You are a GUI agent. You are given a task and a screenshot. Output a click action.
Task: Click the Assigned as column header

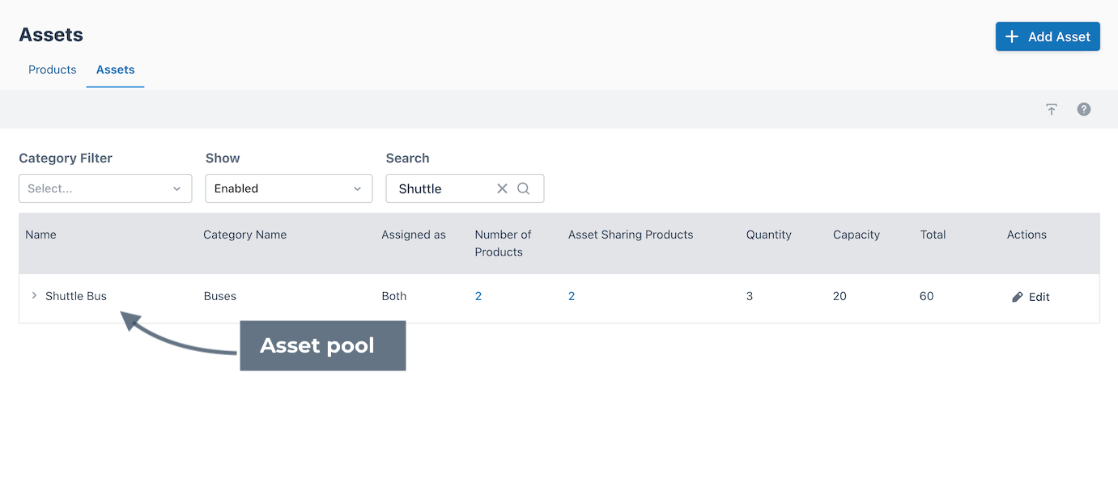(x=414, y=235)
